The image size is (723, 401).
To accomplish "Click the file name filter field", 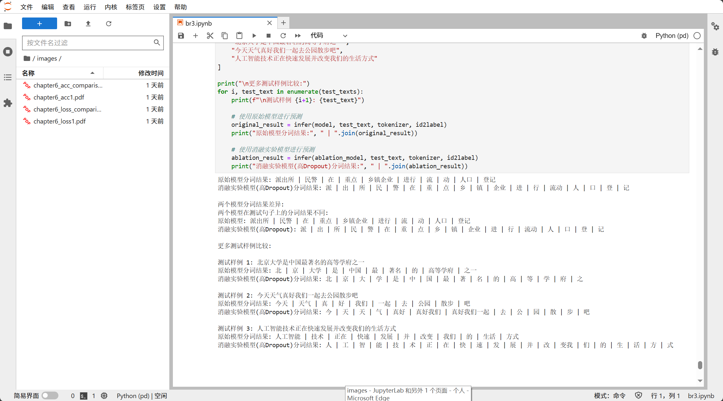I will coord(93,43).
